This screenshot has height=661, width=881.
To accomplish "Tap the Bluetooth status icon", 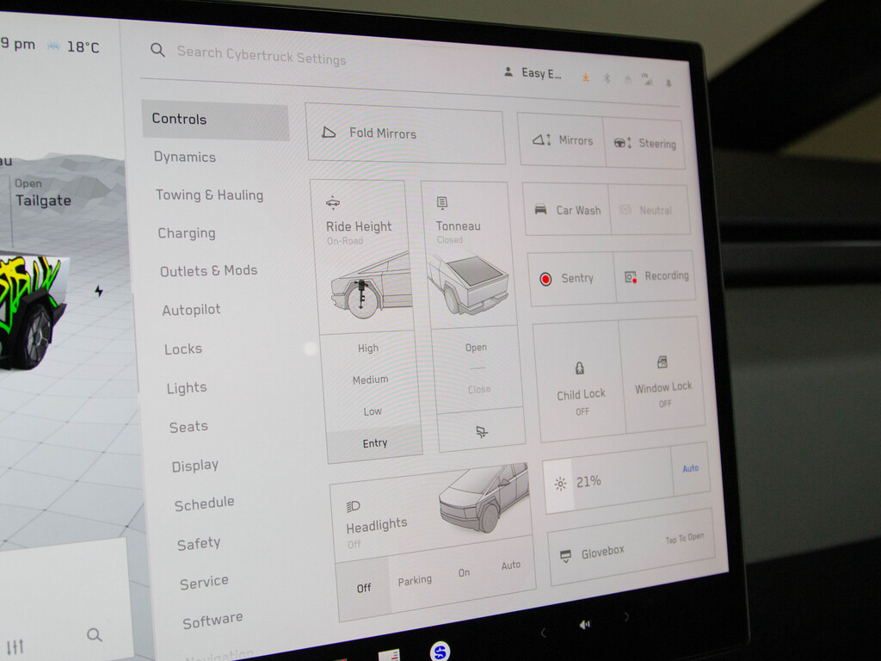I will point(607,78).
